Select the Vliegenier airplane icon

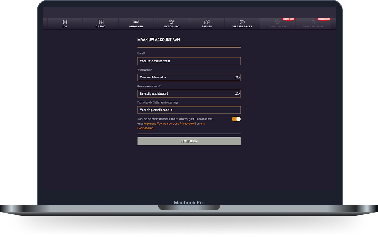136,22
